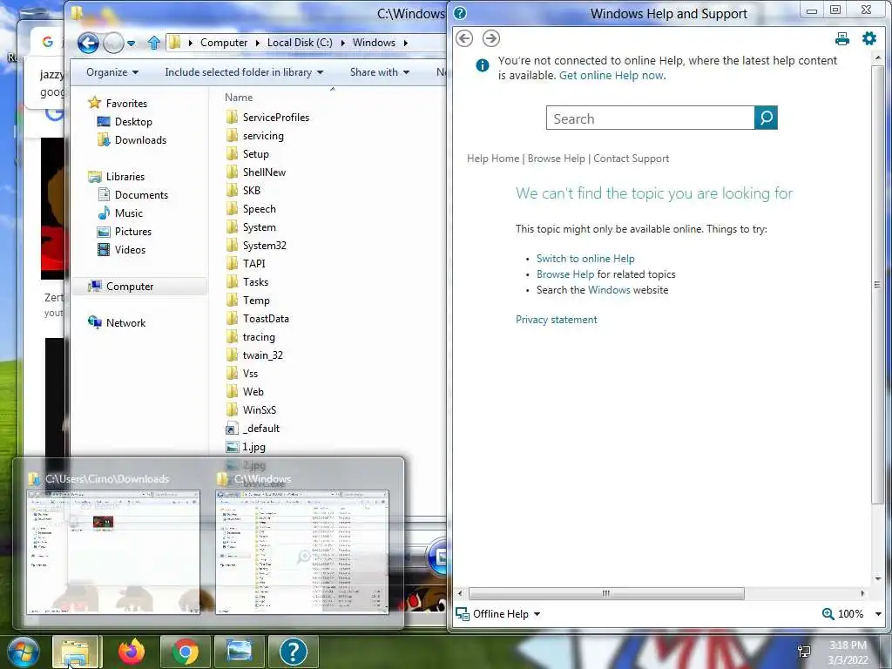Go back in Explorer window
This screenshot has width=892, height=669.
click(x=88, y=43)
